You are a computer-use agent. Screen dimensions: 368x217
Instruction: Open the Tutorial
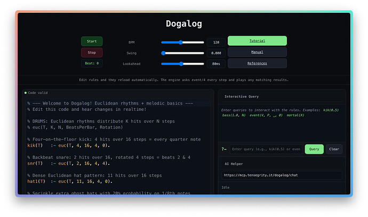pos(257,41)
